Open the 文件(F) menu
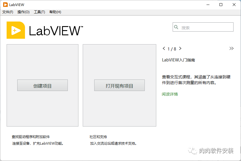Viewport: 241px width, 161px height. (8, 12)
